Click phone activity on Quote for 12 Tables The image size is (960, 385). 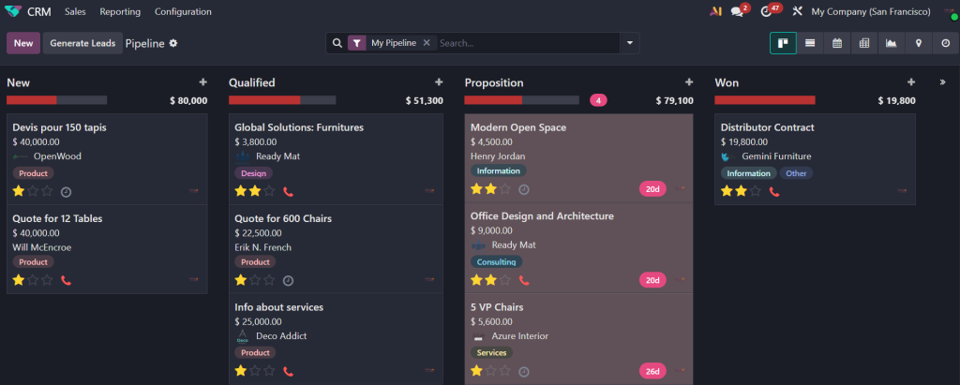pos(67,280)
